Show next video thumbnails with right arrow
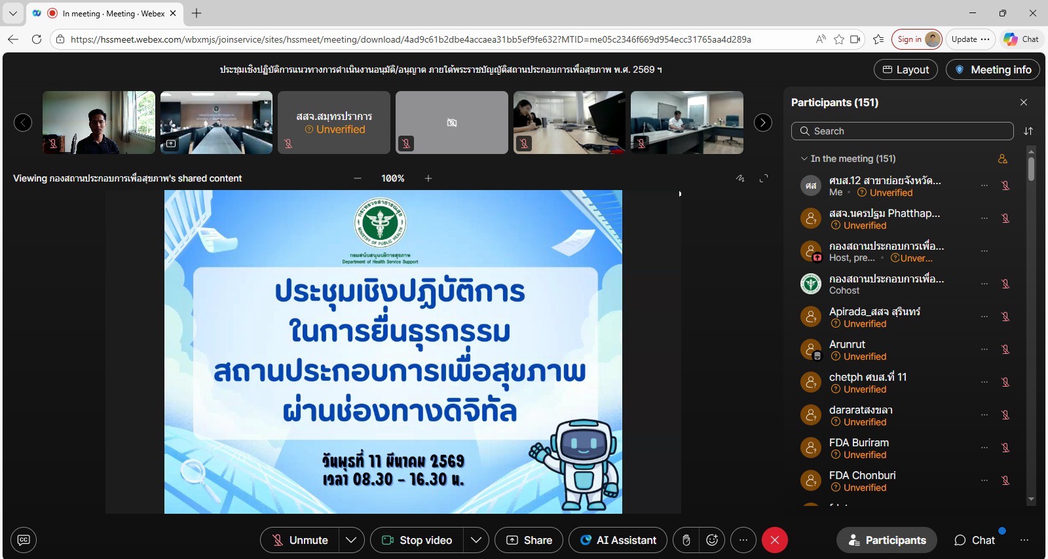 pyautogui.click(x=763, y=123)
